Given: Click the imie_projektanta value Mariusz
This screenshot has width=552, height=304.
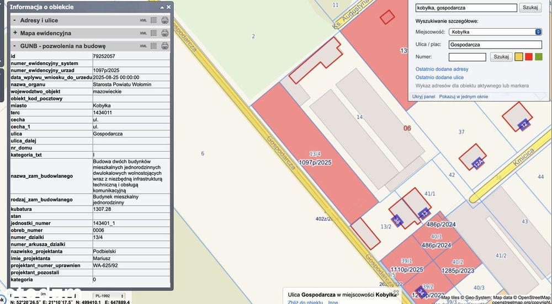Looking at the screenshot, I should 102,258.
